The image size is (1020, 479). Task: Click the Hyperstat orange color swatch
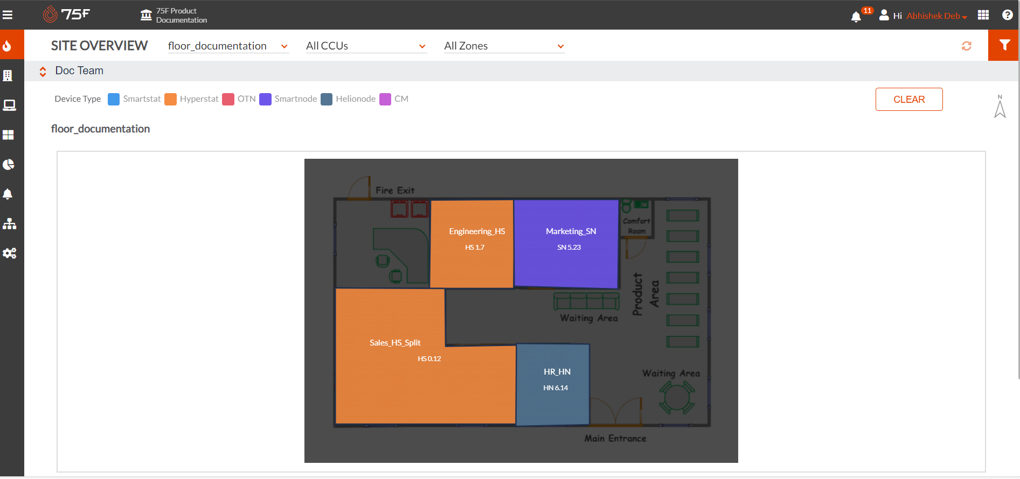coord(170,99)
